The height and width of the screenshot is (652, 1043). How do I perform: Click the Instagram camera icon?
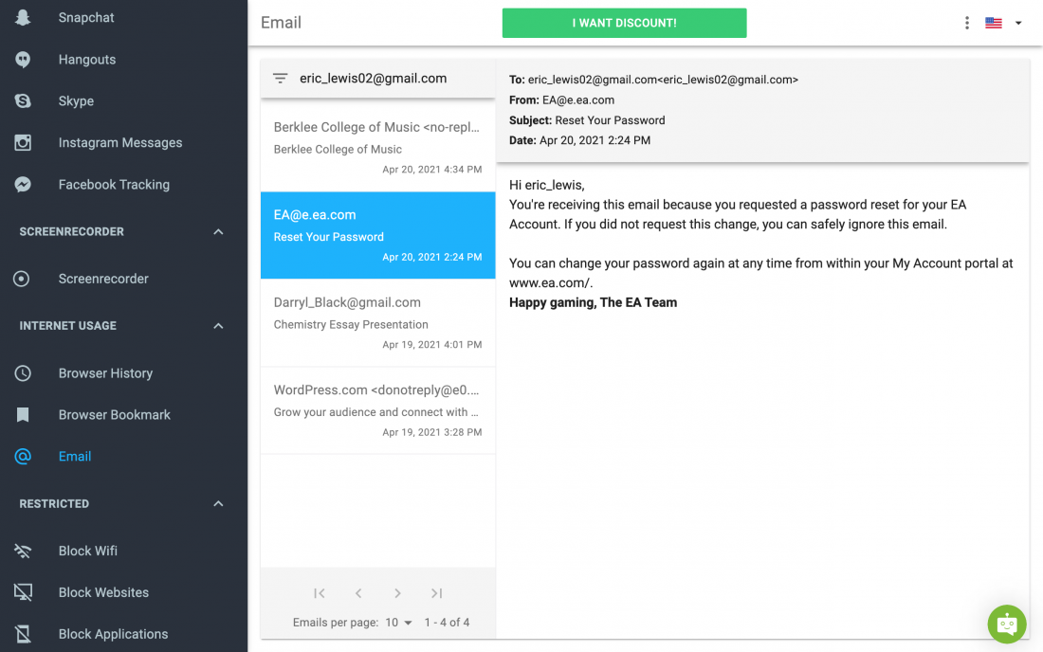pyautogui.click(x=23, y=143)
